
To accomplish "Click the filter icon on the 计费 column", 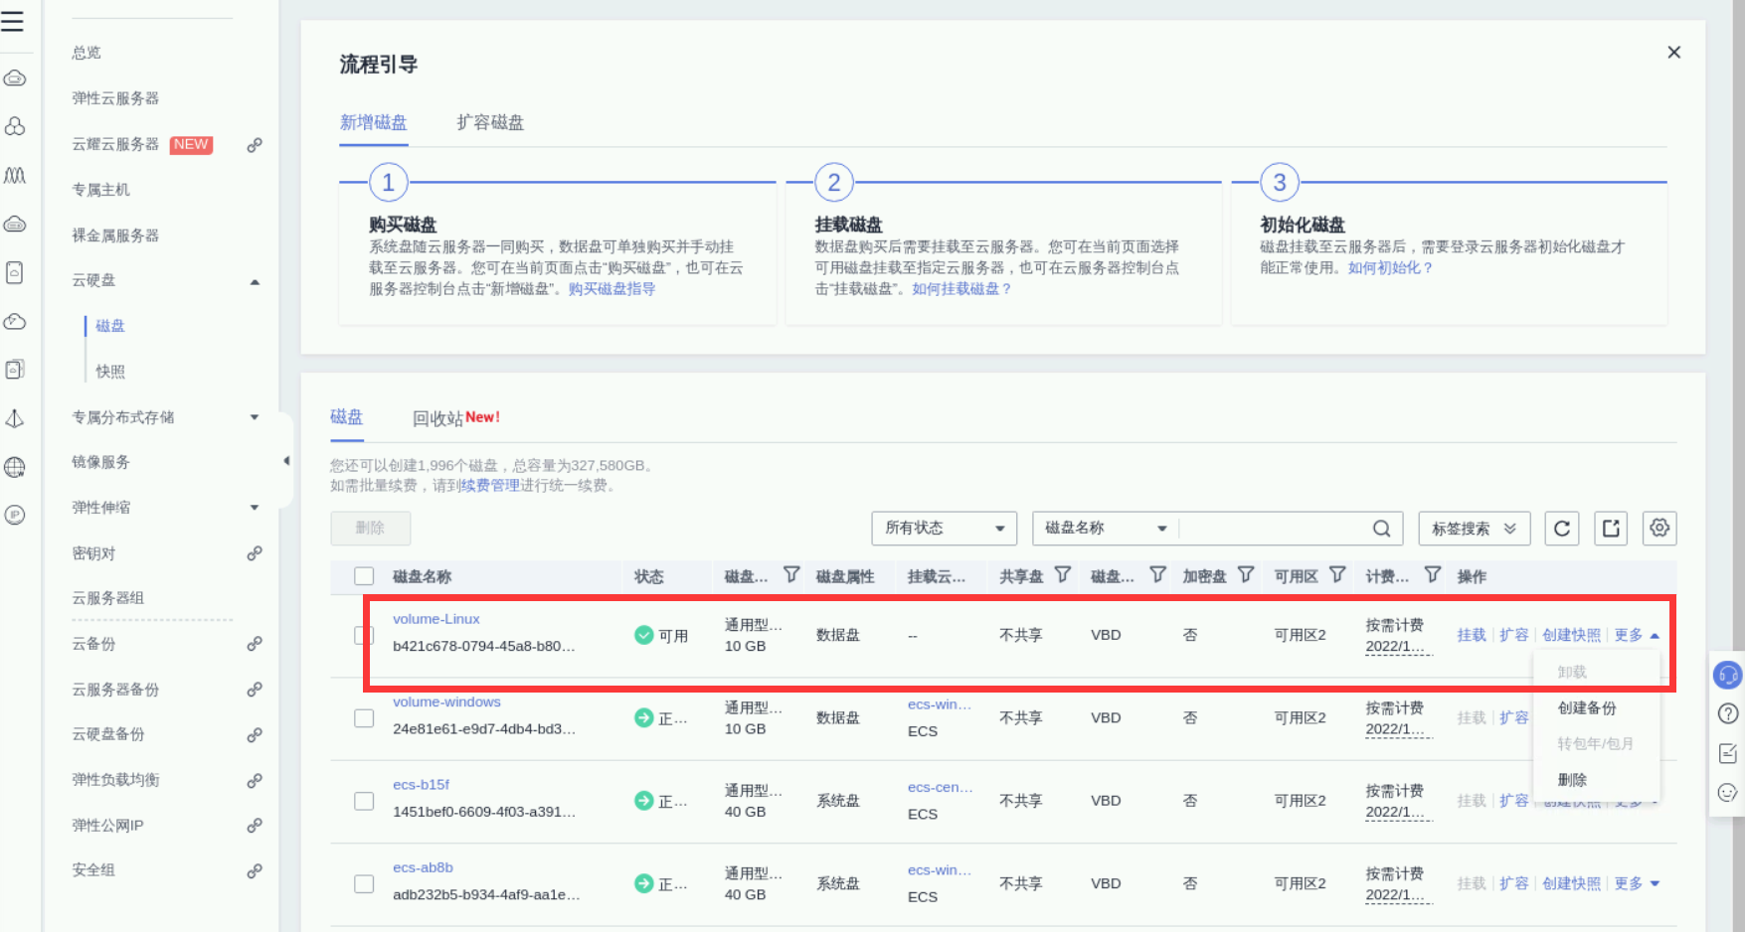I will click(x=1433, y=575).
